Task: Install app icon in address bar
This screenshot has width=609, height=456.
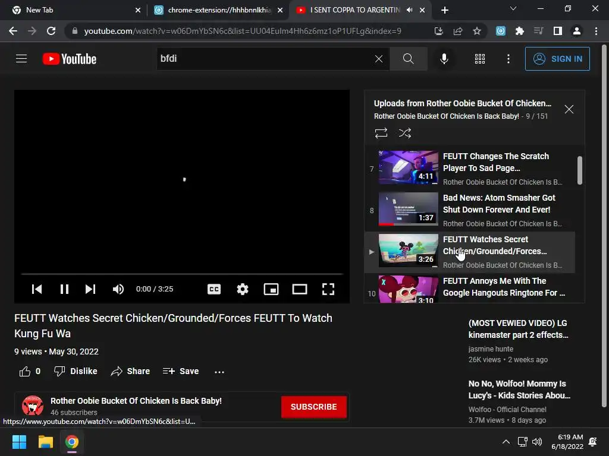Action: click(x=438, y=31)
